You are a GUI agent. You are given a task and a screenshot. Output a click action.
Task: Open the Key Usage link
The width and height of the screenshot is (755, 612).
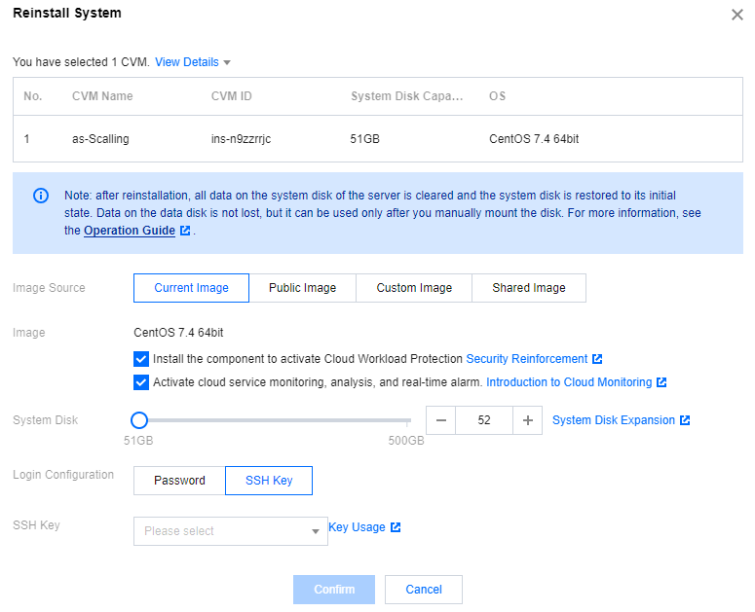[x=357, y=527]
